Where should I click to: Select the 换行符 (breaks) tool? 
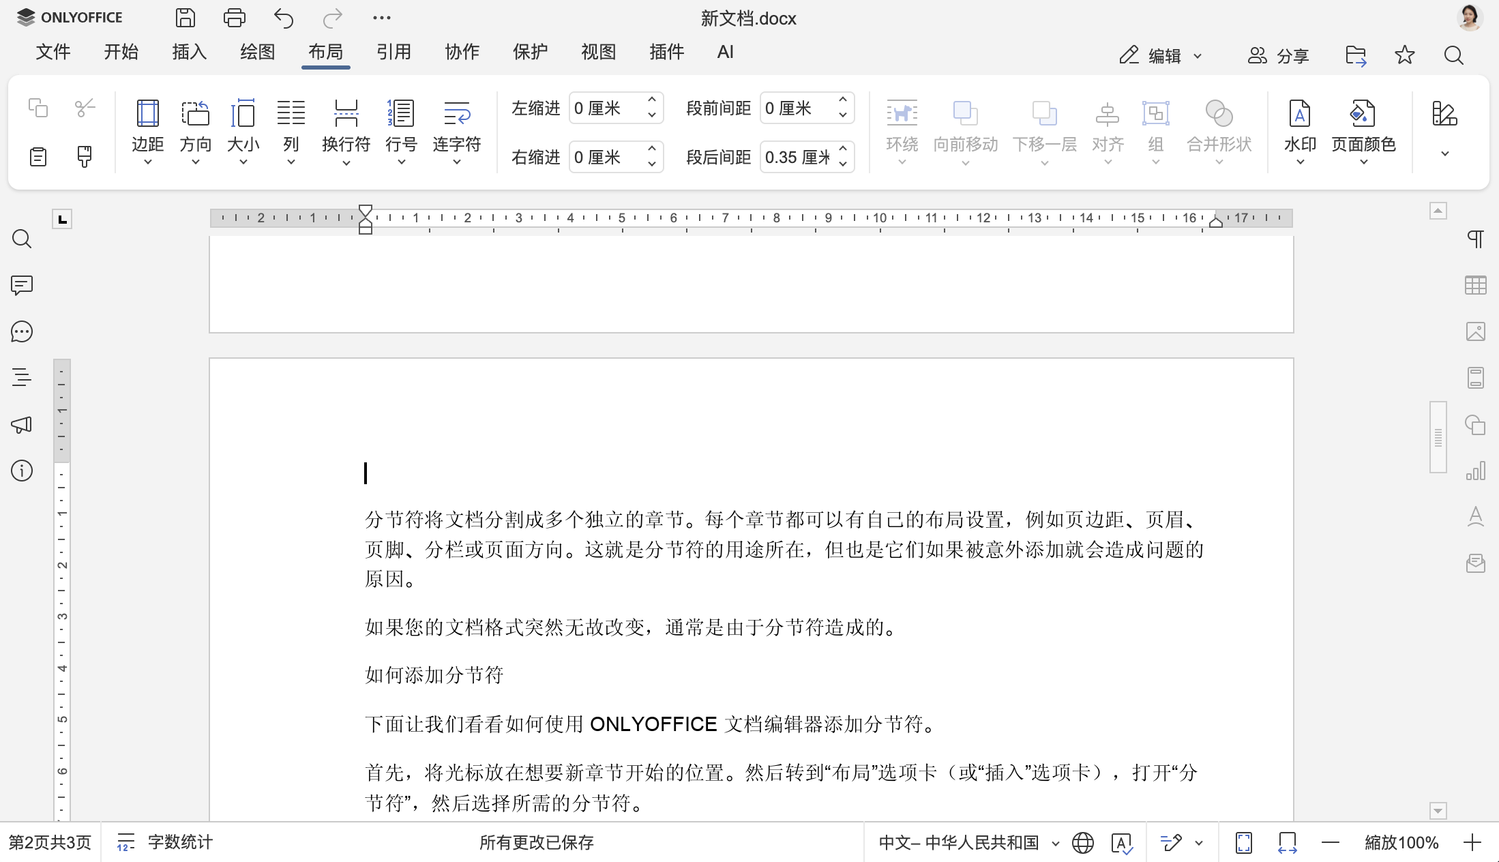346,130
